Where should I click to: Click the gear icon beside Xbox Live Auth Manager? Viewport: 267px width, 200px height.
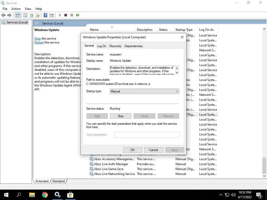click(x=92, y=164)
